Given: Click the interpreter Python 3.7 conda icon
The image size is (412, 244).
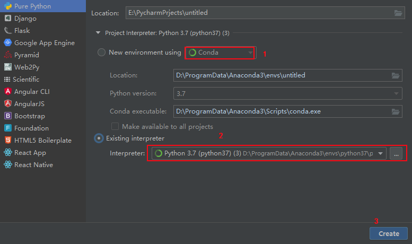Looking at the screenshot, I should tap(159, 153).
